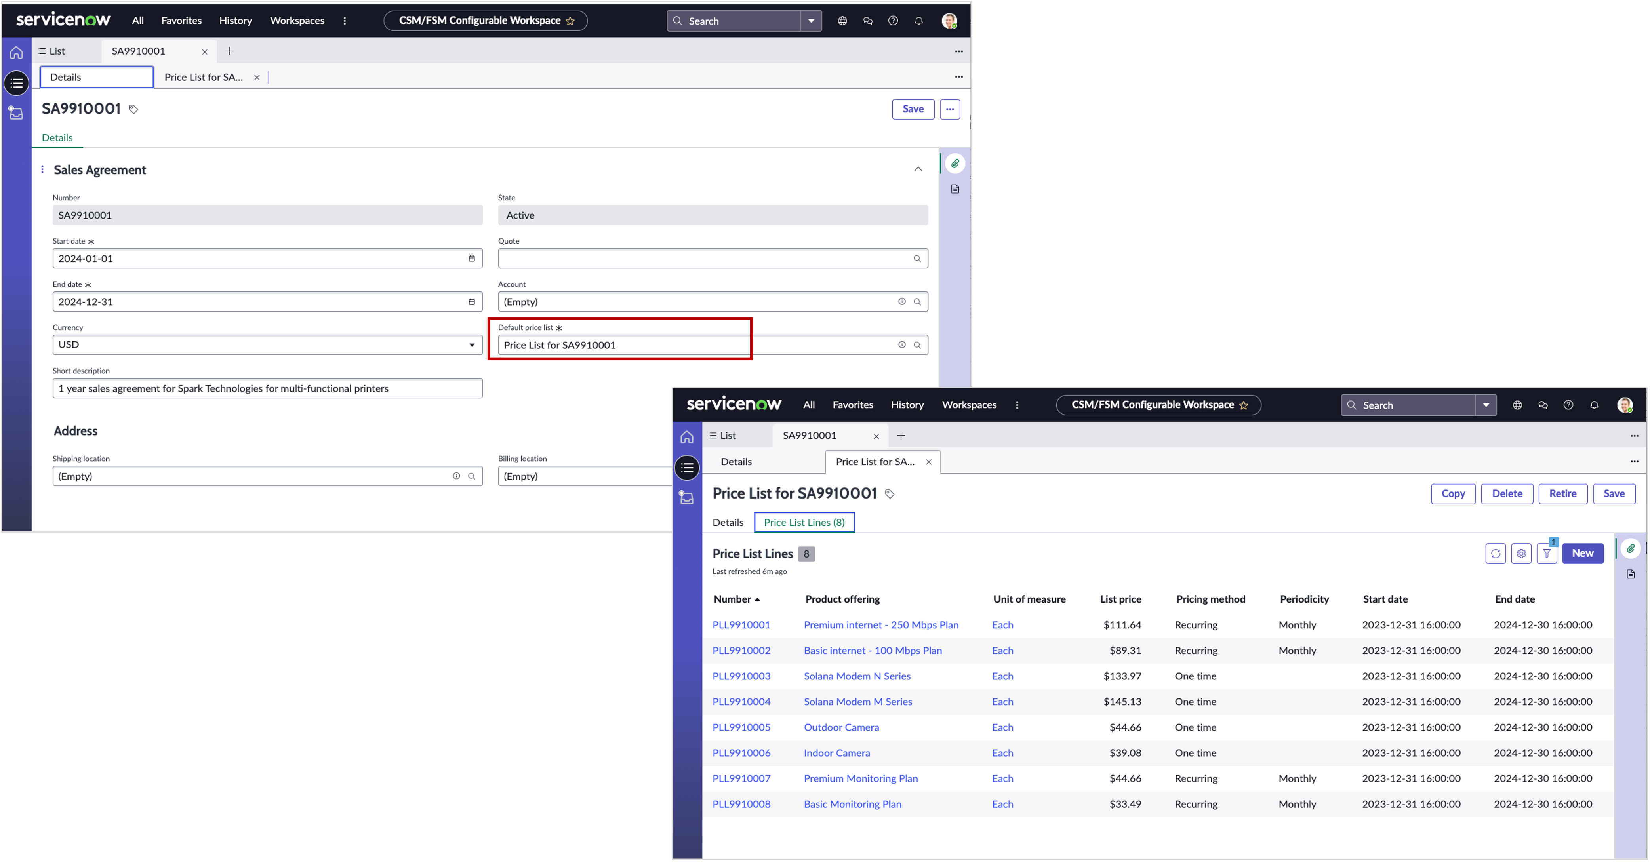
Task: Click the tag icon beside the SA9910001 heading
Action: pos(133,110)
